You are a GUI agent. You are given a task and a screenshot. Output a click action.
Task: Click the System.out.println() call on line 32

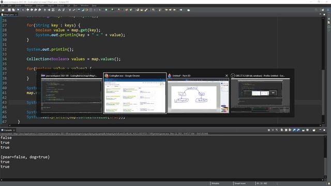pos(50,50)
